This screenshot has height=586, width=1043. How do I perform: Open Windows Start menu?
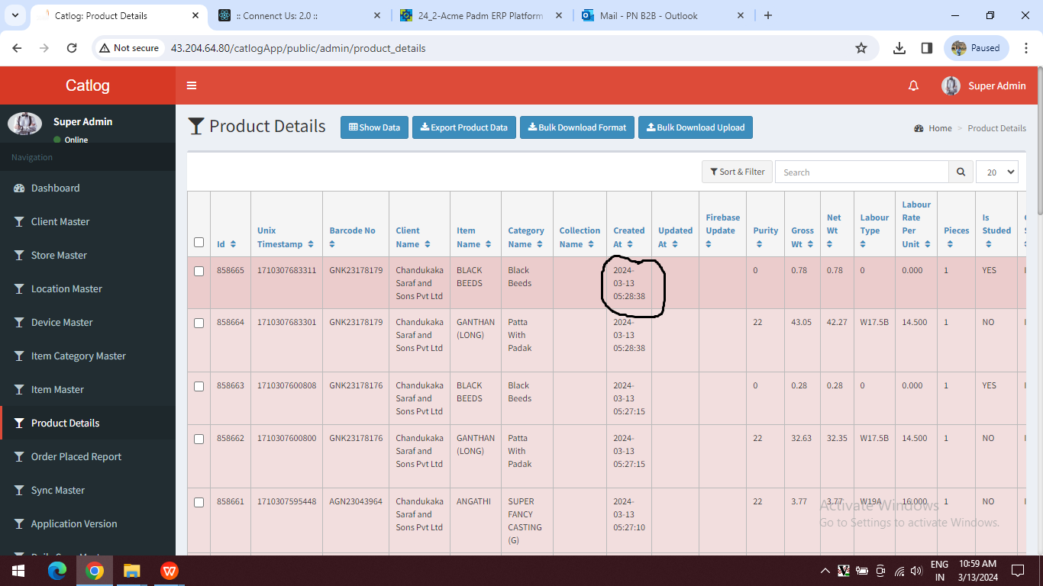click(18, 571)
